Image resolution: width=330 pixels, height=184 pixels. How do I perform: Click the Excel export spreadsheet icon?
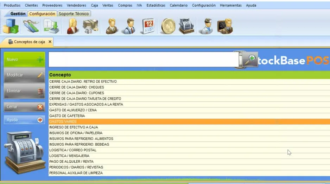pyautogui.click(x=52, y=26)
